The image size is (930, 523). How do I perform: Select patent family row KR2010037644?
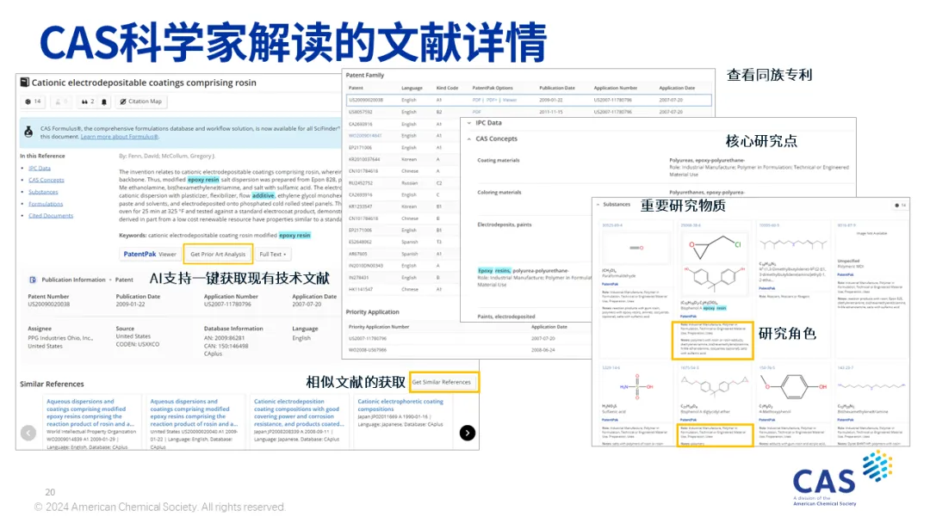tap(401, 159)
